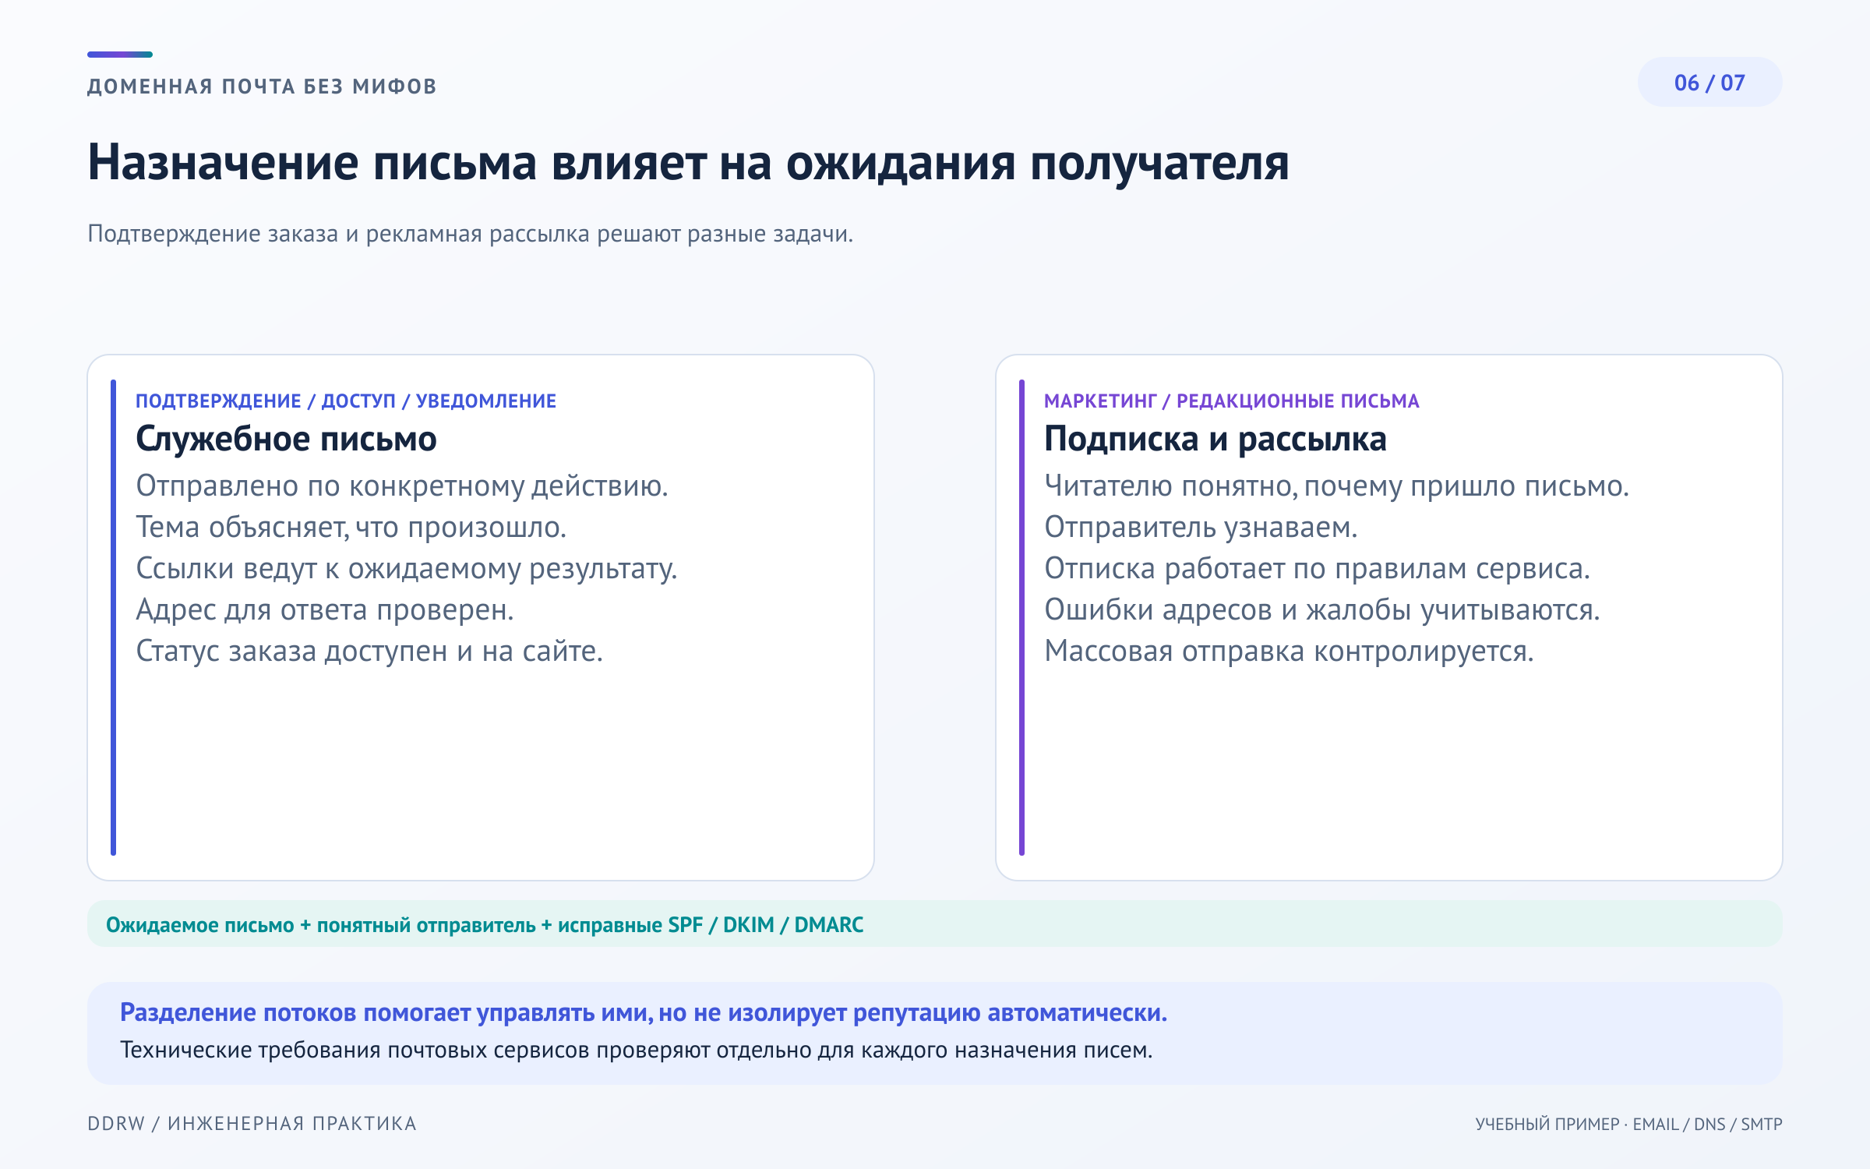Click the line 'Массовая отправка контролируется.'
This screenshot has height=1169, width=1870.
coord(1289,652)
